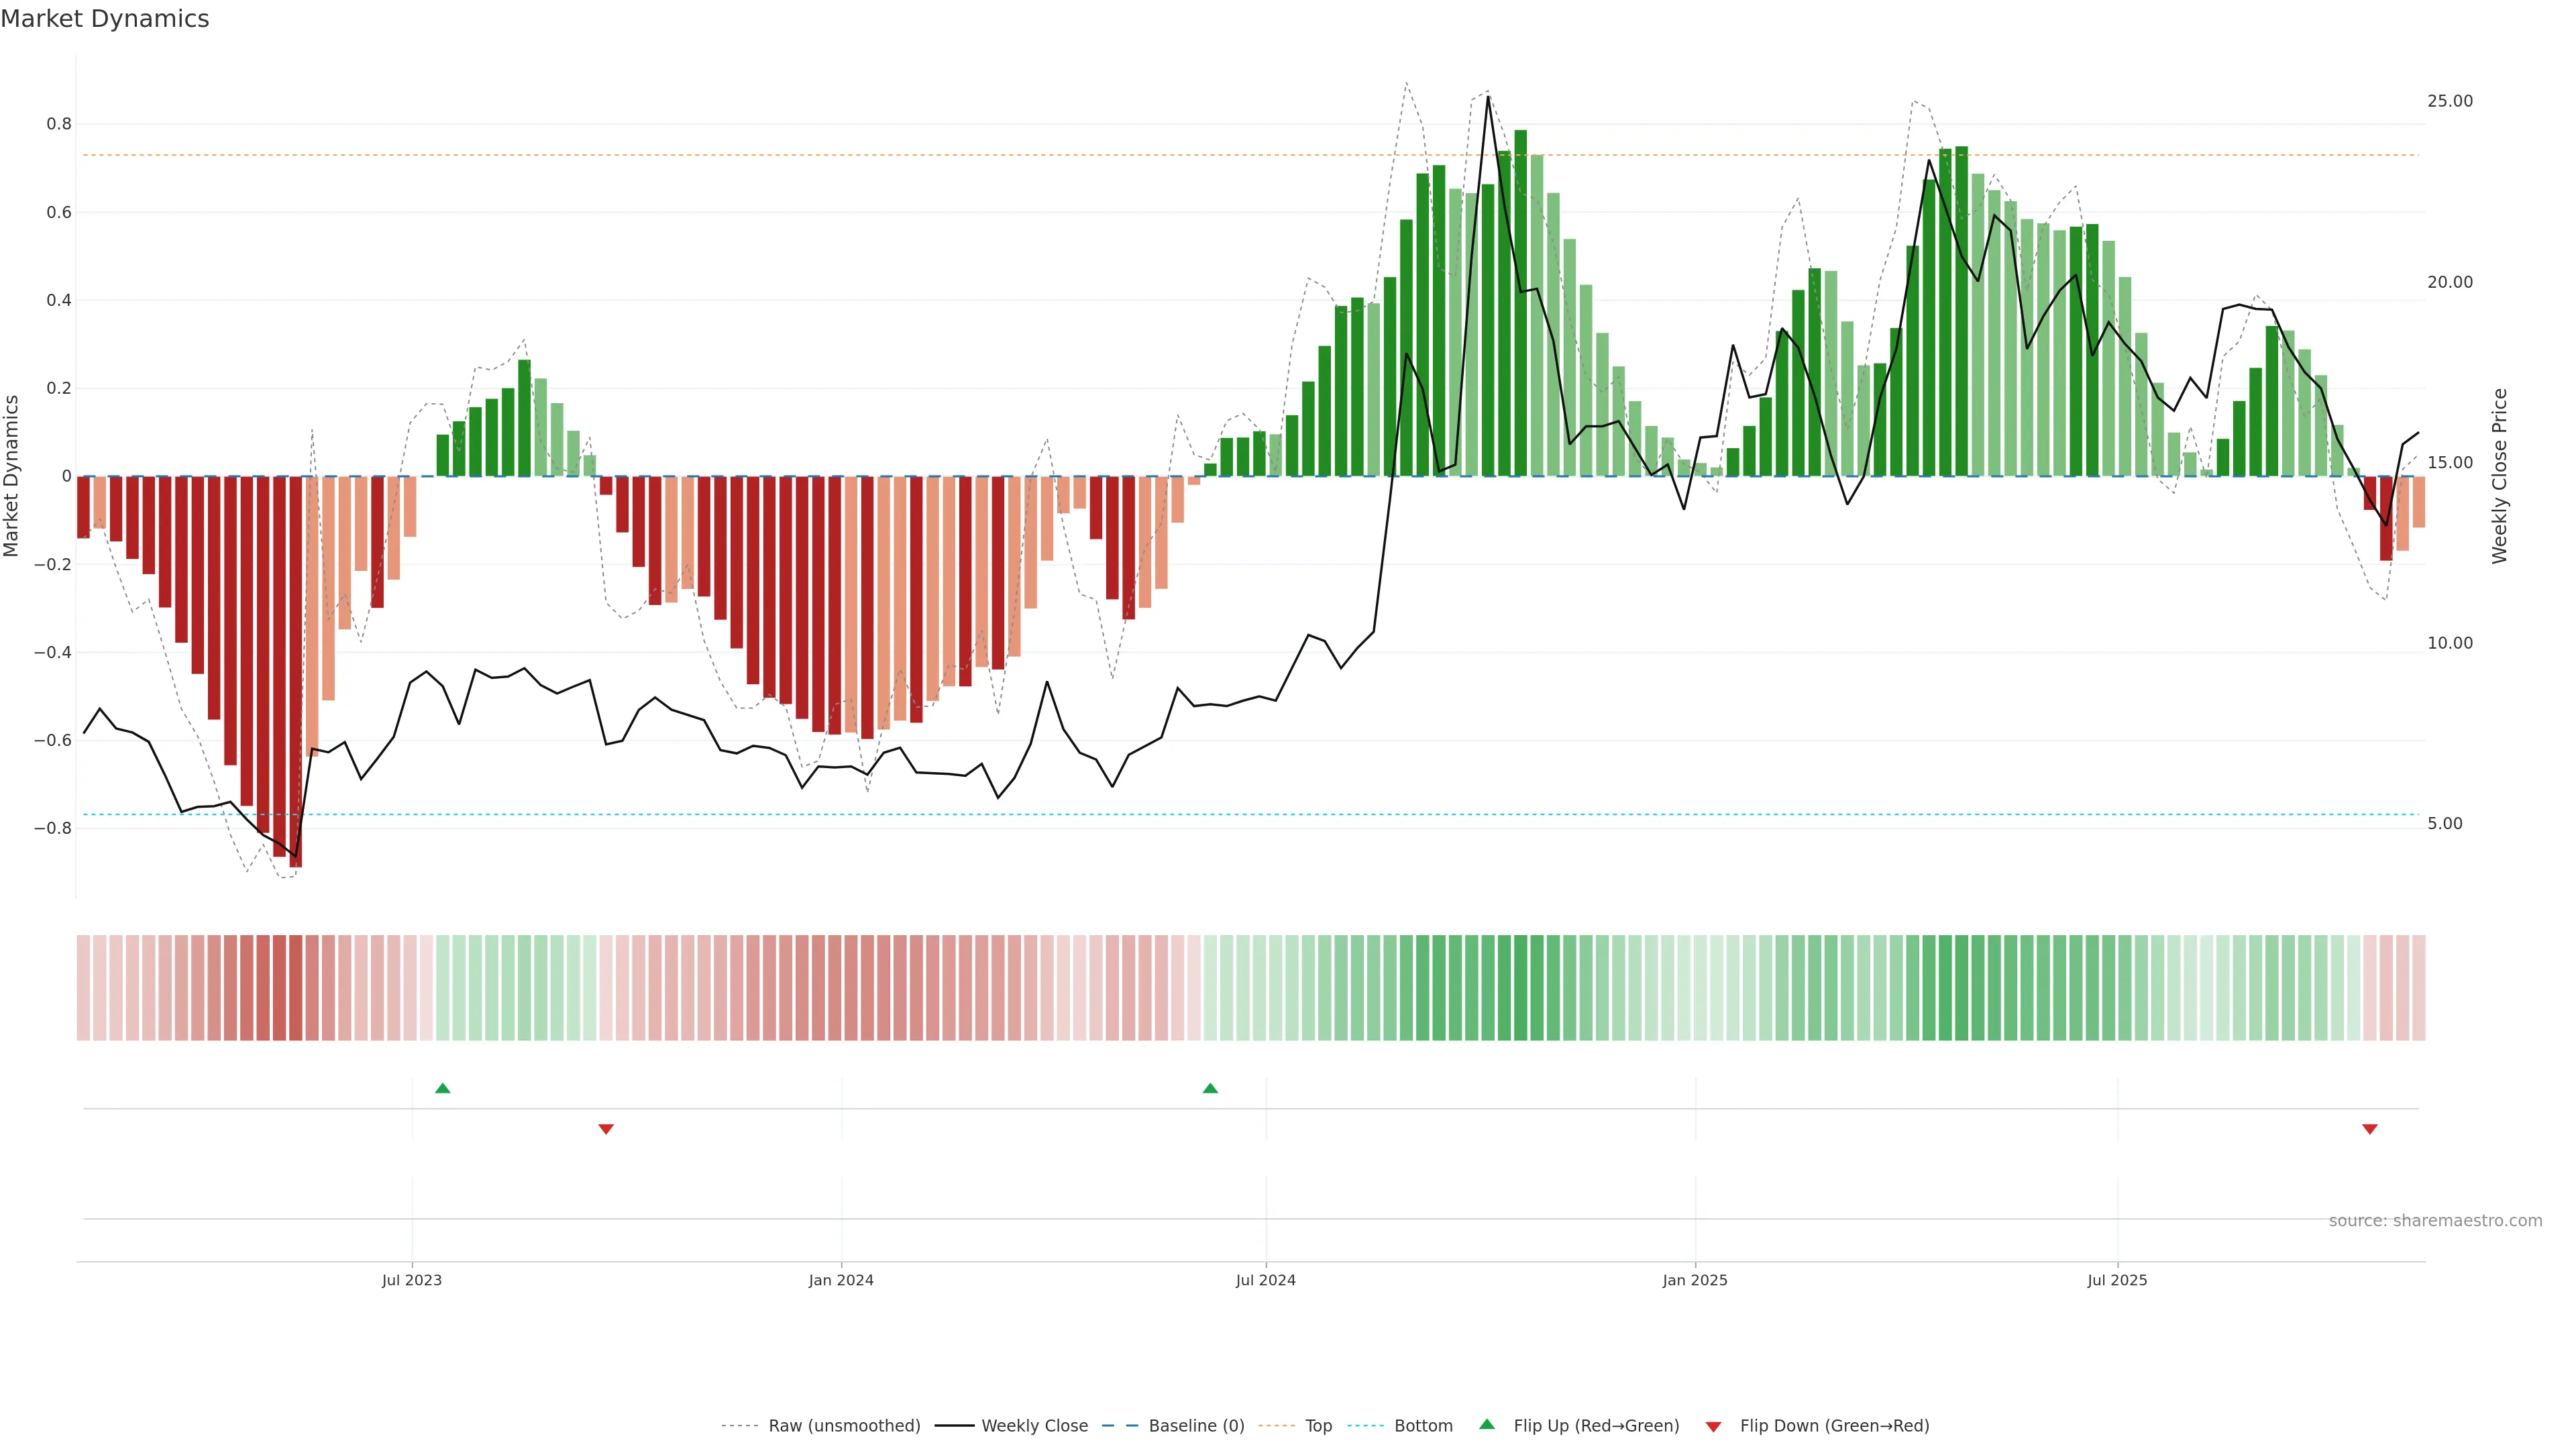The width and height of the screenshot is (2576, 1449).
Task: Click the first green Flip Up triangle marker
Action: coord(443,1088)
